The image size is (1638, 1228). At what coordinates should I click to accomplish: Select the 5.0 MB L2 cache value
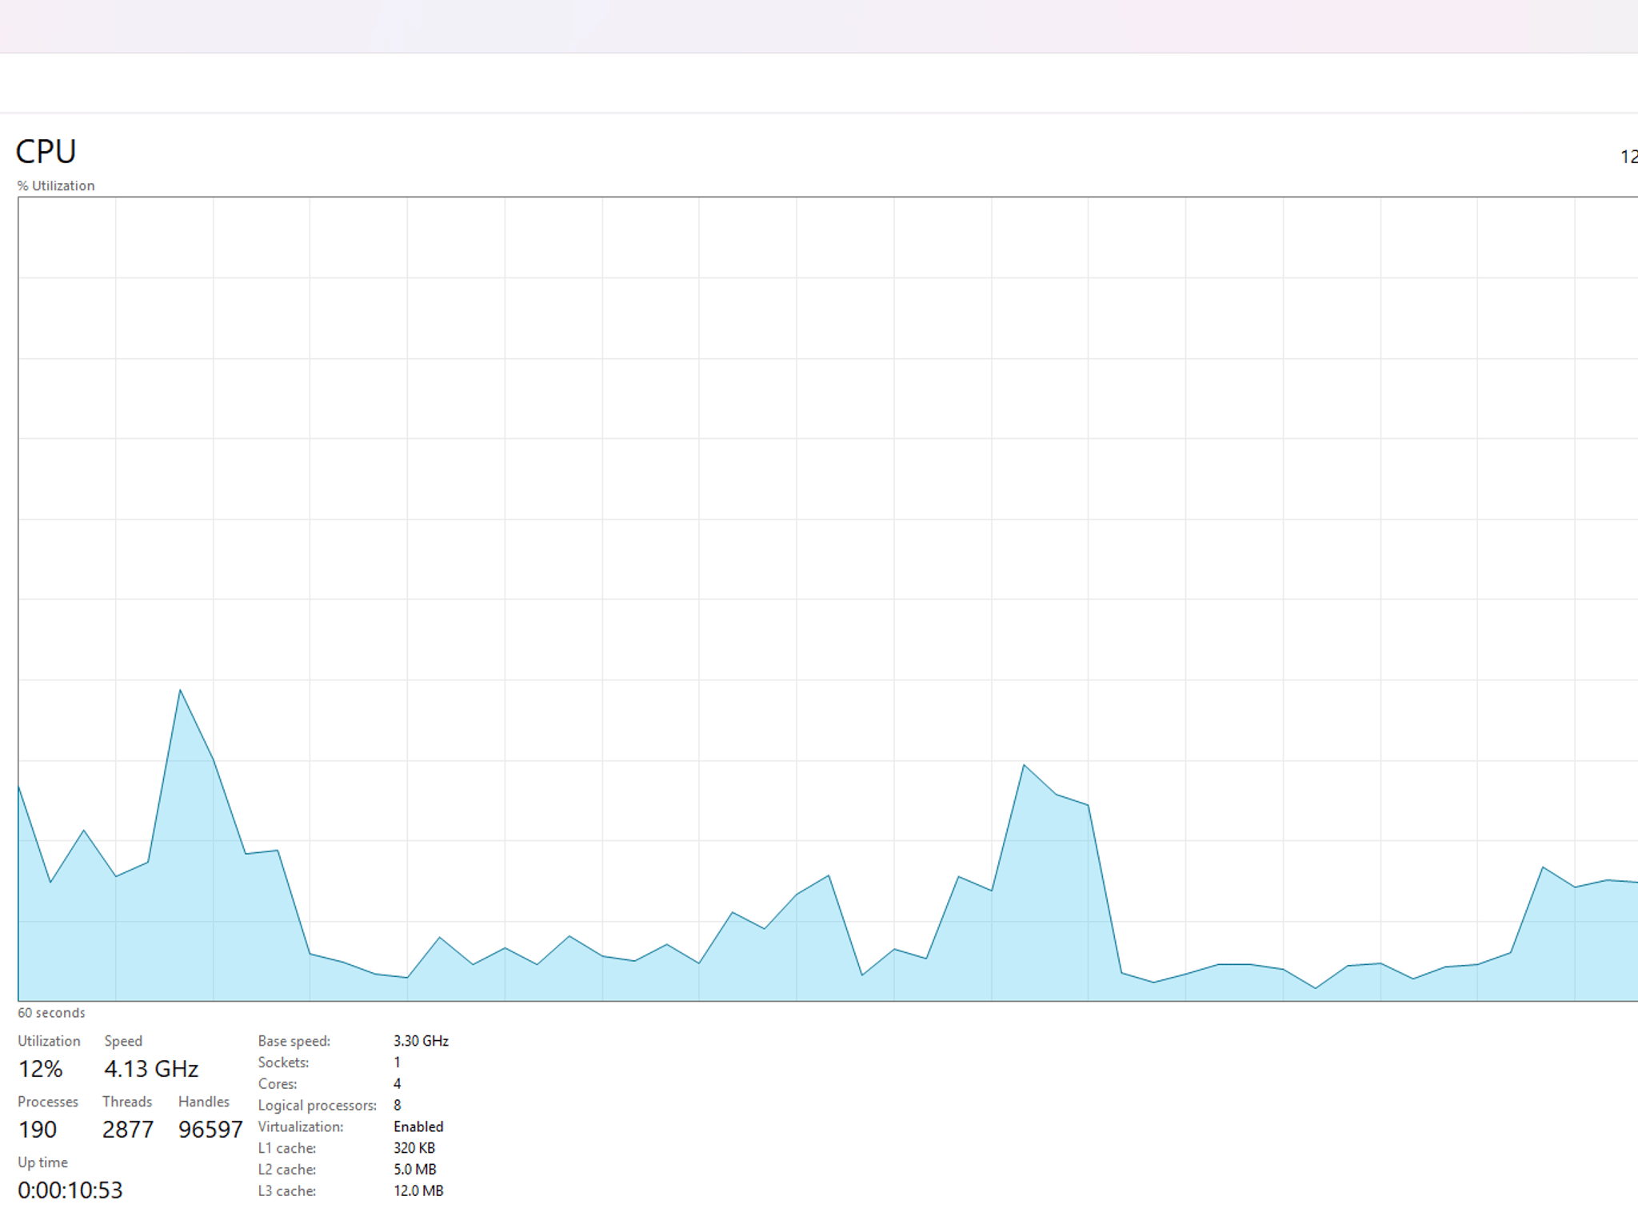[415, 1170]
